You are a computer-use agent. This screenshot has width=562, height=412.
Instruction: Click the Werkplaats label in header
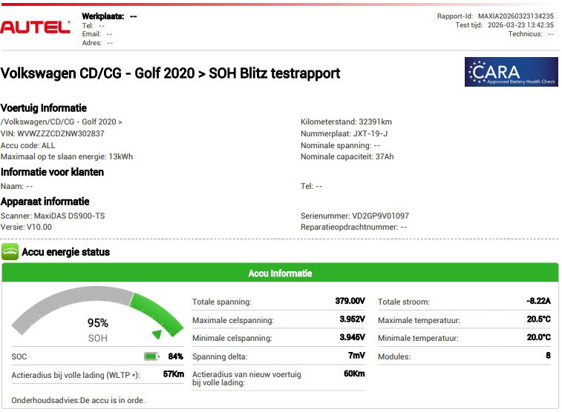(x=103, y=16)
